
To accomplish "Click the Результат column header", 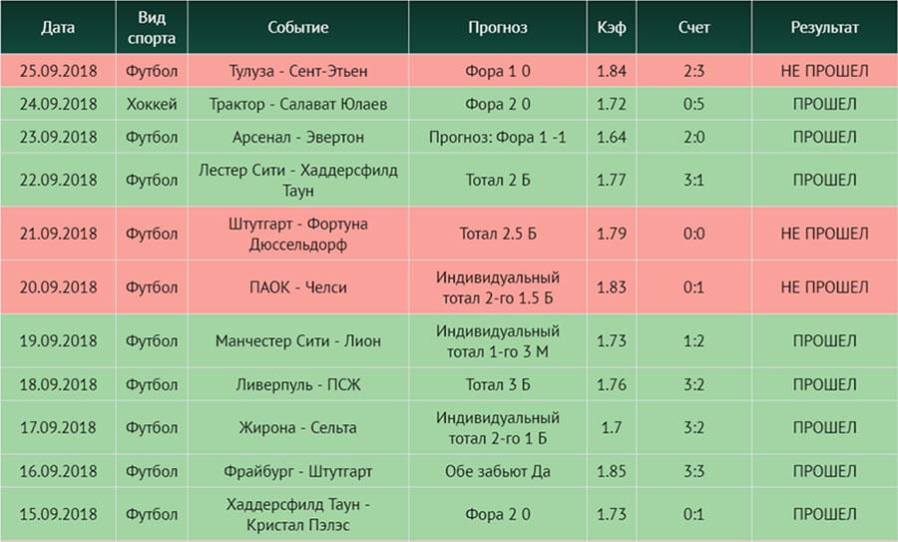I will (824, 28).
